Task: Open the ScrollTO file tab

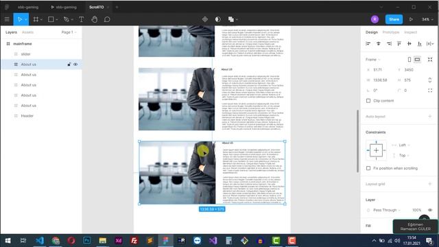Action: [x=96, y=7]
